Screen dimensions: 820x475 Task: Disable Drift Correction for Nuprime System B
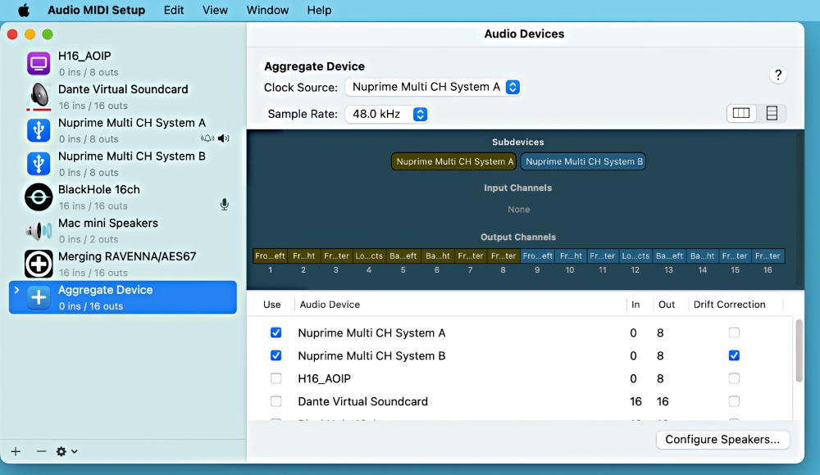(x=734, y=356)
